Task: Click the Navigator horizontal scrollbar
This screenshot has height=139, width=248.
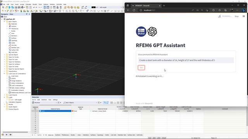Action: [15, 132]
